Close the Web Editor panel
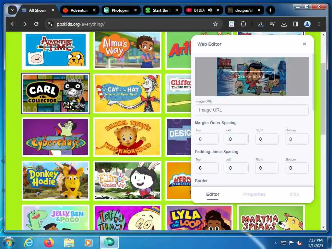The image size is (332, 249). 304,44
